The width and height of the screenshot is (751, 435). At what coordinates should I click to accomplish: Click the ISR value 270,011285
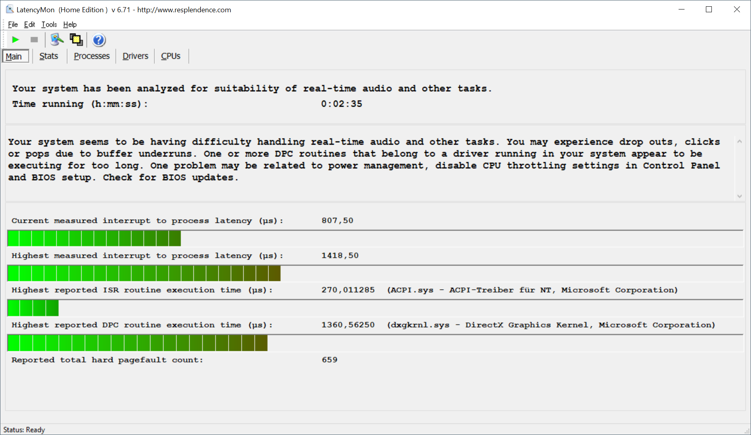point(348,290)
